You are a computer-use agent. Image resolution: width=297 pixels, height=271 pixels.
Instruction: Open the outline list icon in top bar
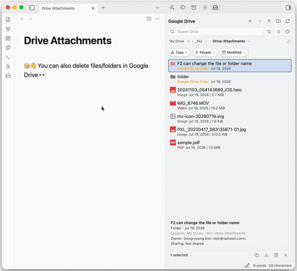tap(204, 8)
